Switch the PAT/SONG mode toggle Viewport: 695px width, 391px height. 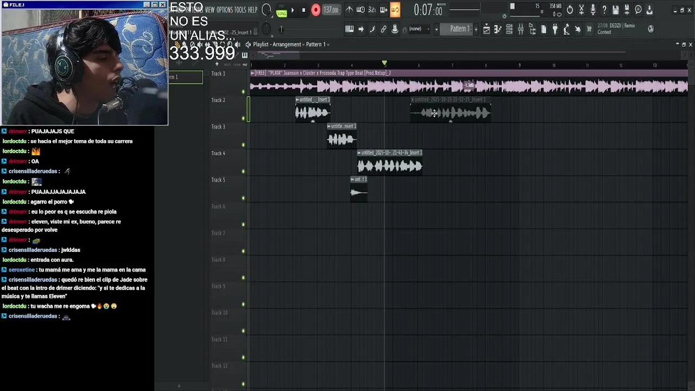pos(281,11)
